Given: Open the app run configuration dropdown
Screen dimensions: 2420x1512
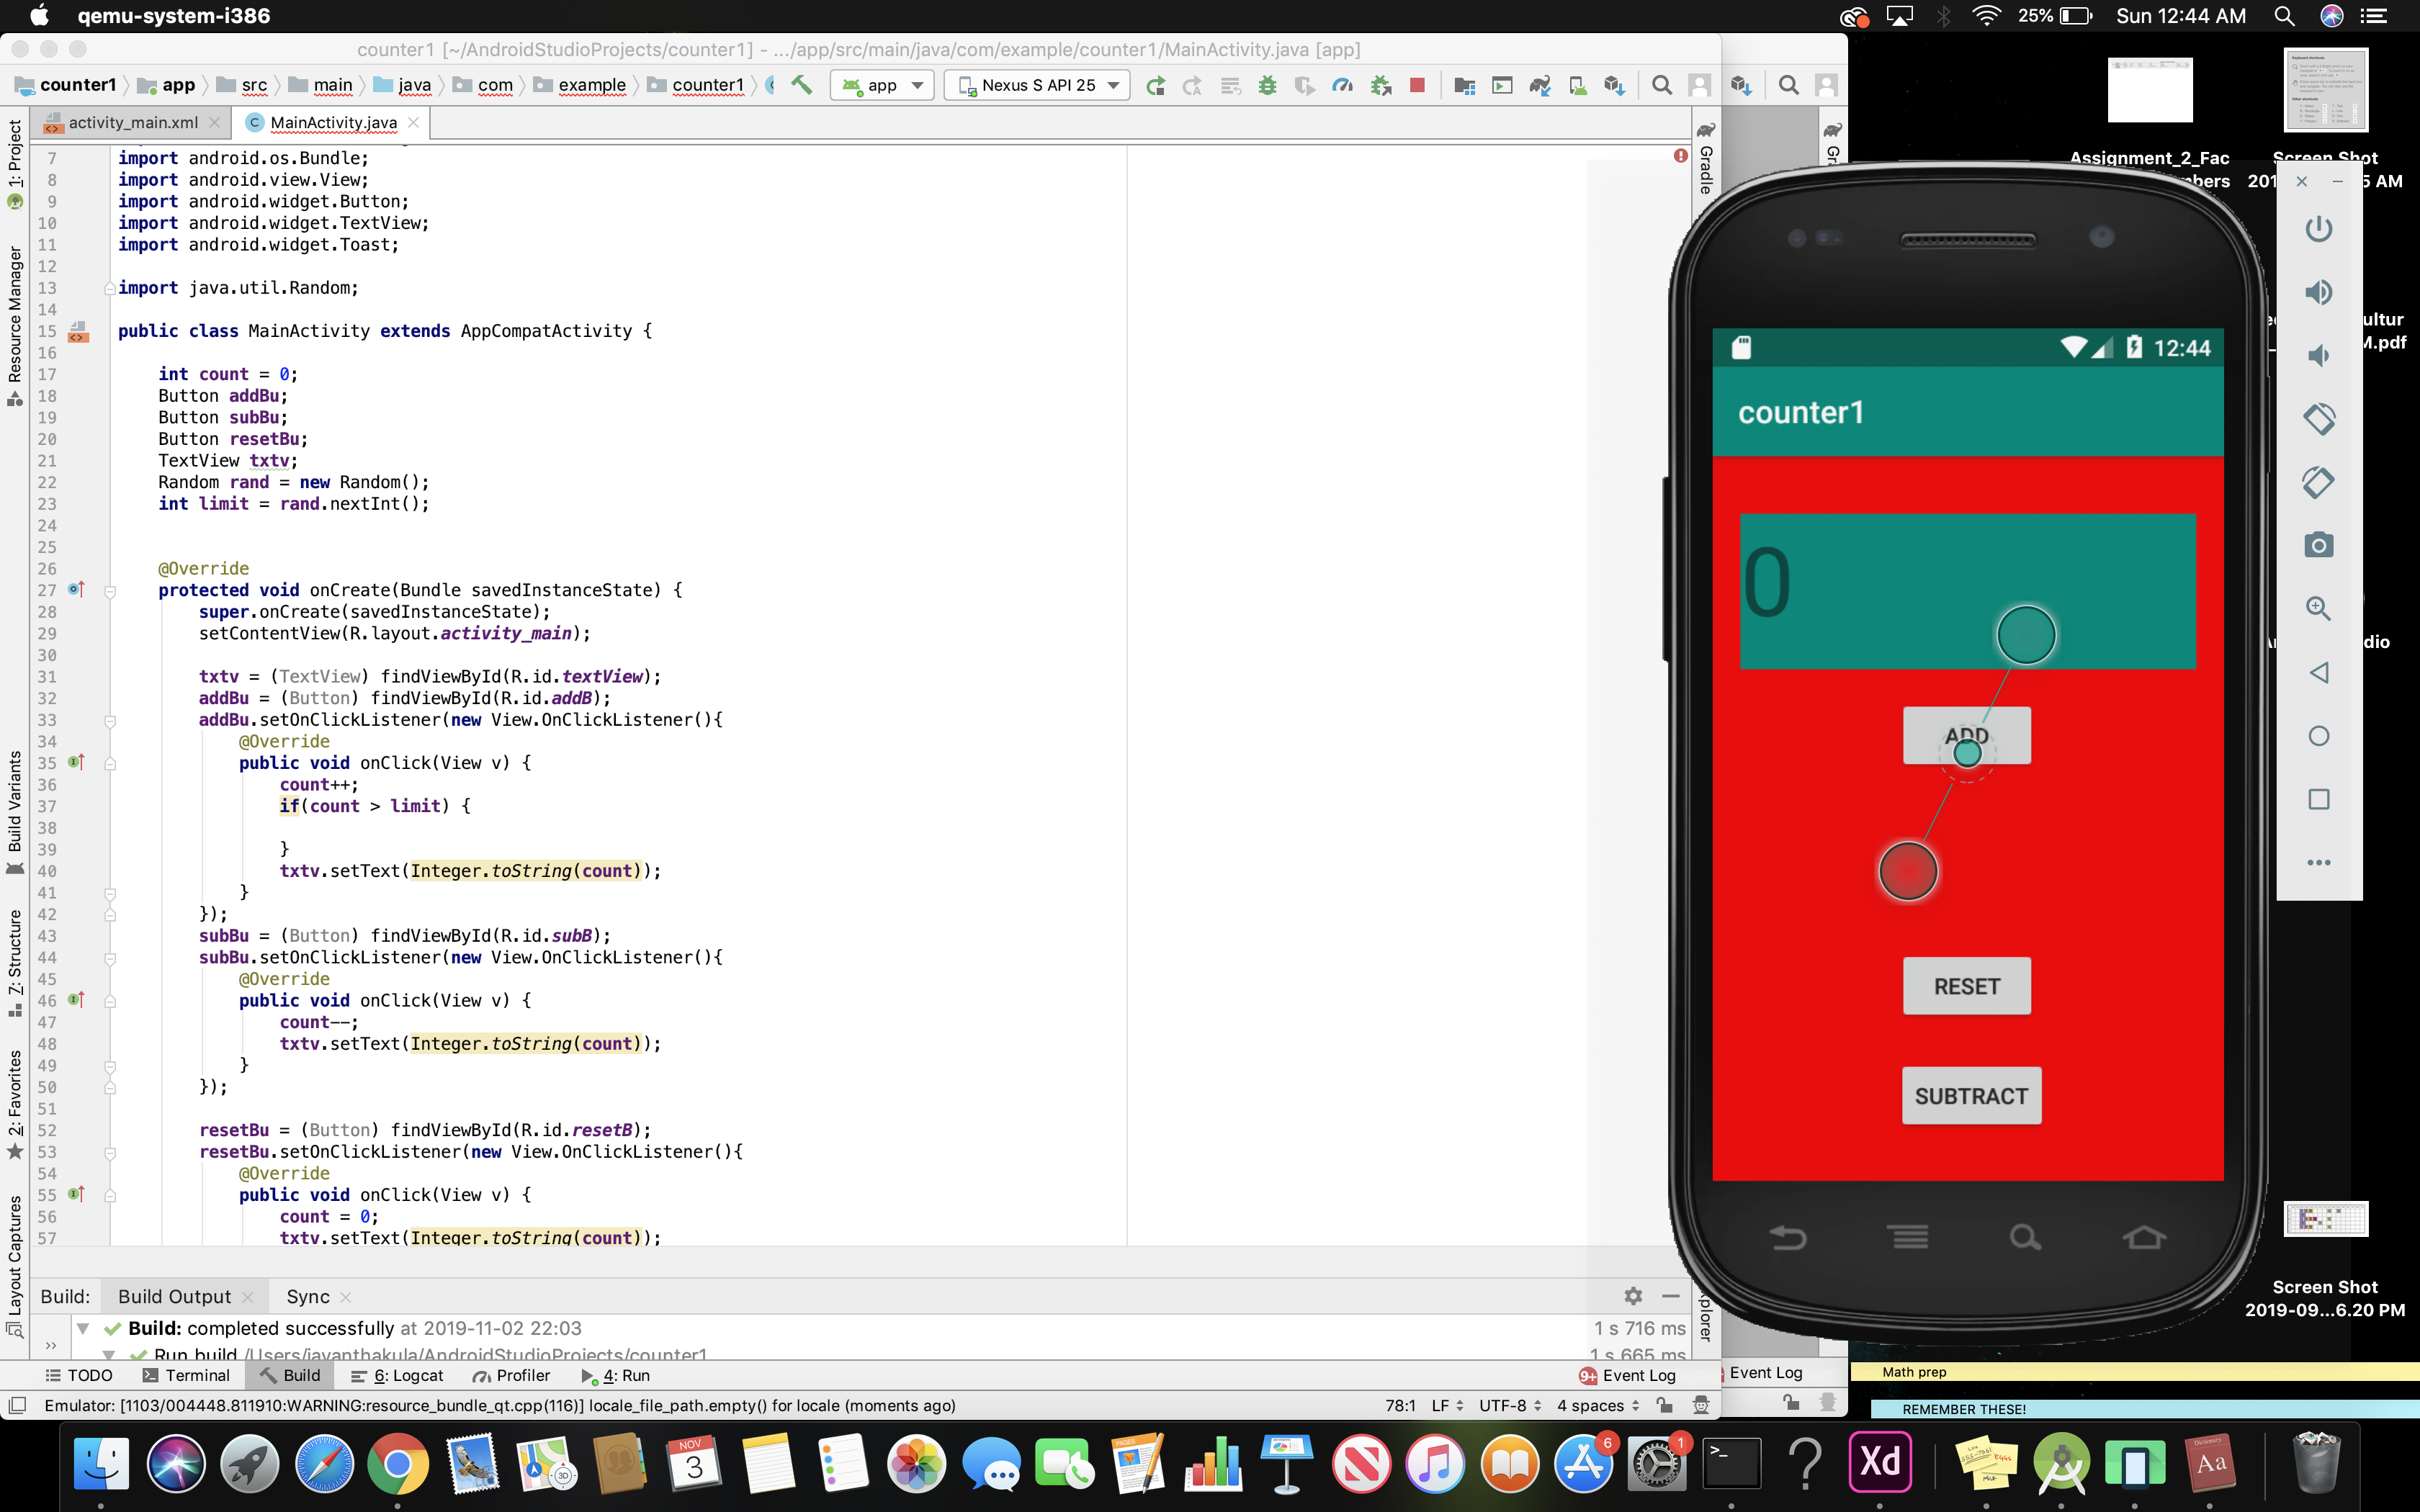Looking at the screenshot, I should tap(882, 85).
